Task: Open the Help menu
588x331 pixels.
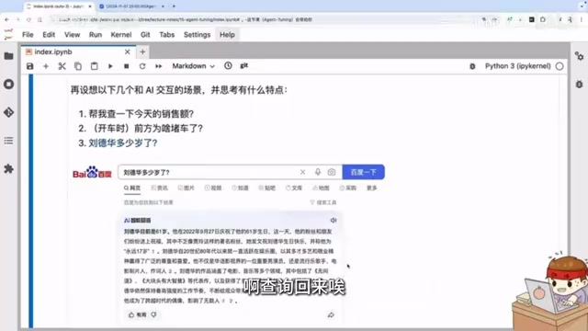Action: [x=227, y=35]
